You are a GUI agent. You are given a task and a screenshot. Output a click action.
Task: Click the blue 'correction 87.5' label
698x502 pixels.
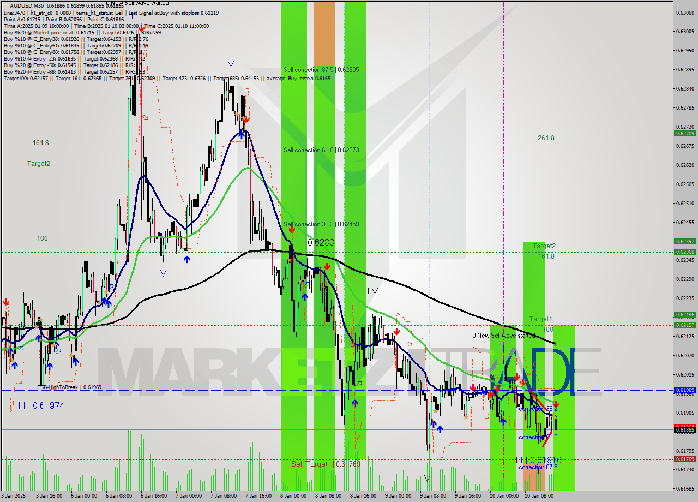(x=538, y=467)
